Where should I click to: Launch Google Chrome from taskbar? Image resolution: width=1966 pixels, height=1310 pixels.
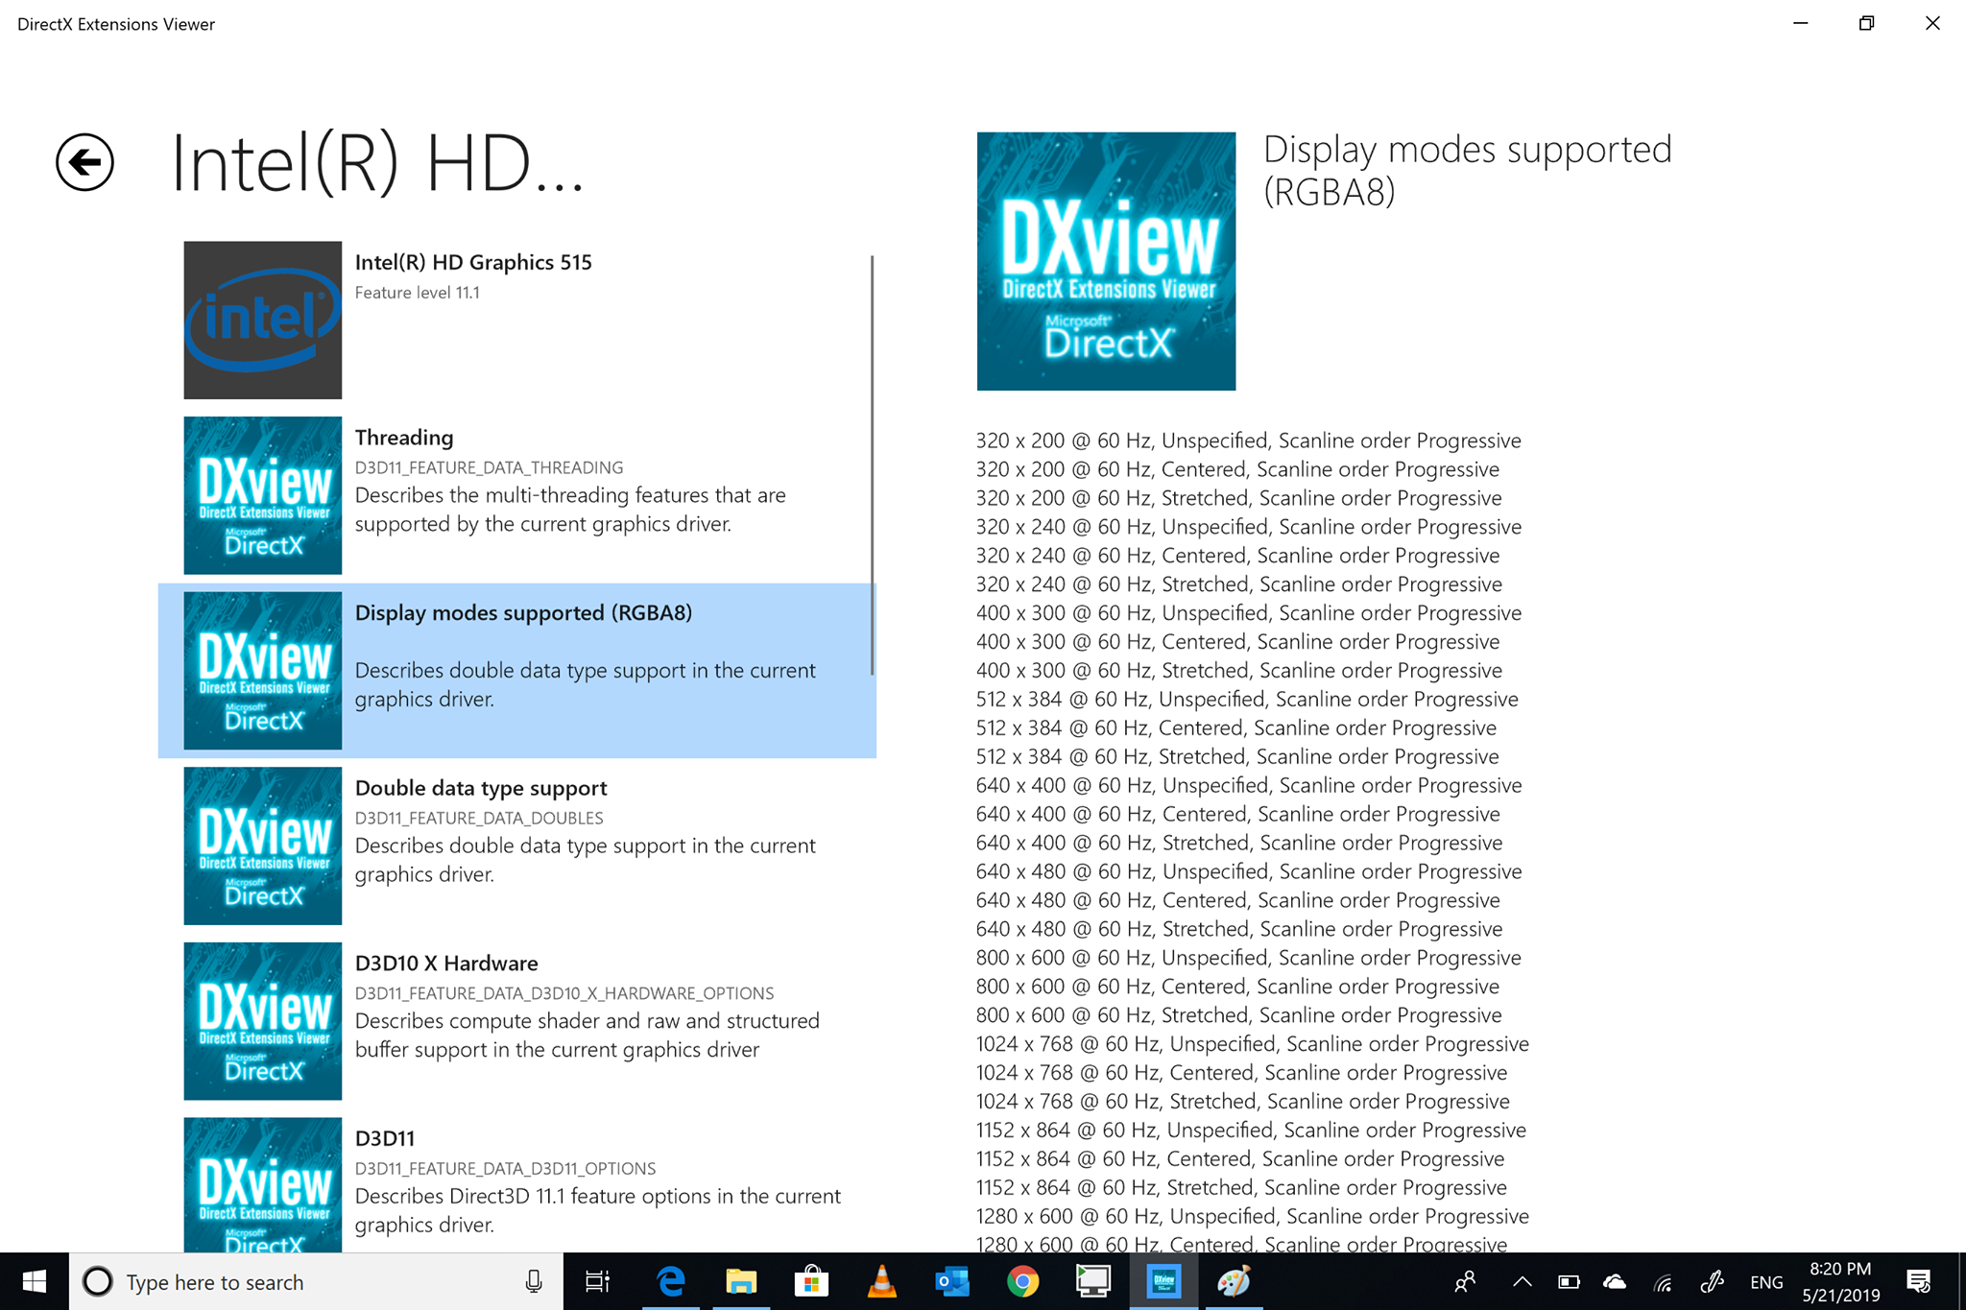click(x=1022, y=1281)
